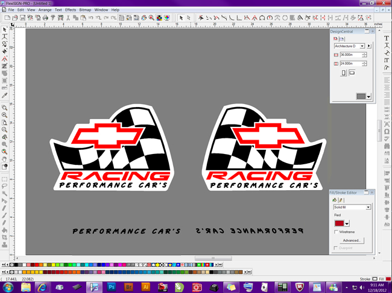This screenshot has width=392, height=293.
Task: Click width 36.000in stepper arrows
Action: (364, 55)
